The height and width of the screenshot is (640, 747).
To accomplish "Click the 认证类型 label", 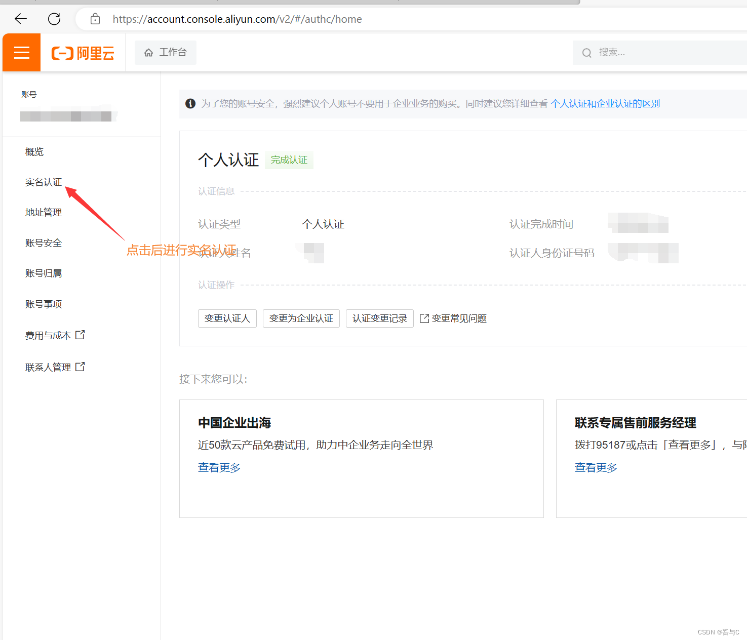I will [219, 224].
